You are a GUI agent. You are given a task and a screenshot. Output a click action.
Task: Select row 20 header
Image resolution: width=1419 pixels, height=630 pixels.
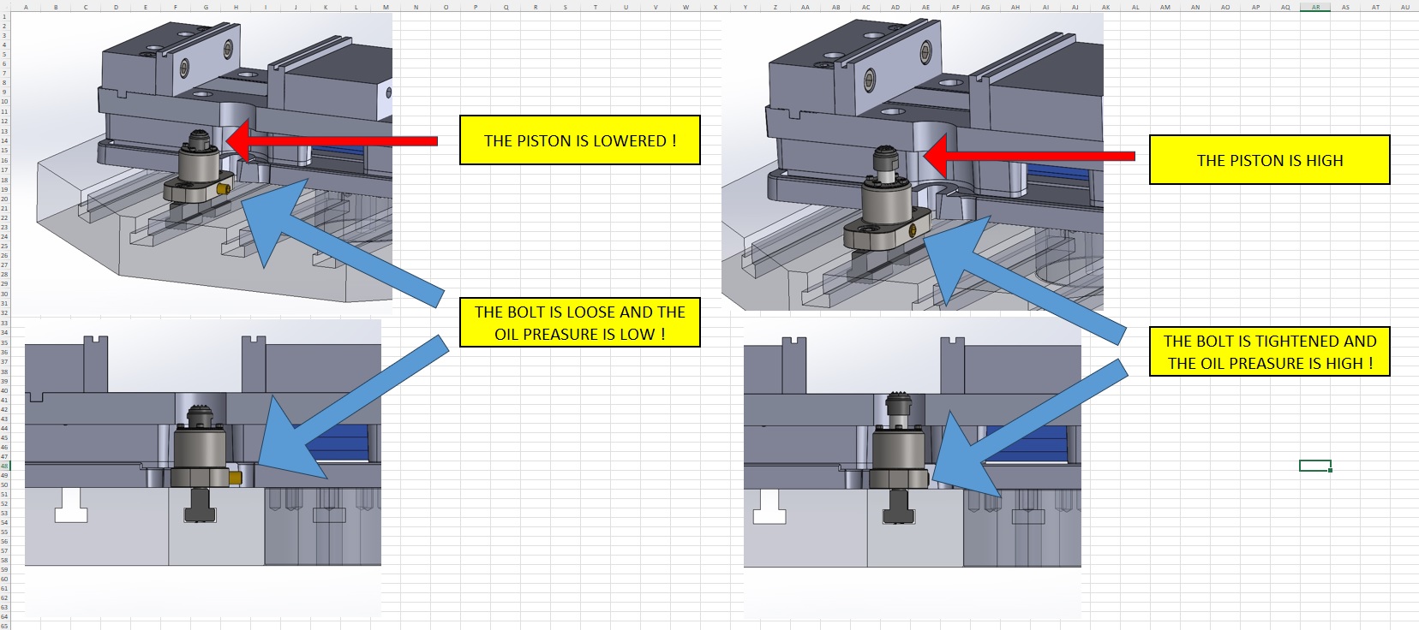pos(4,199)
